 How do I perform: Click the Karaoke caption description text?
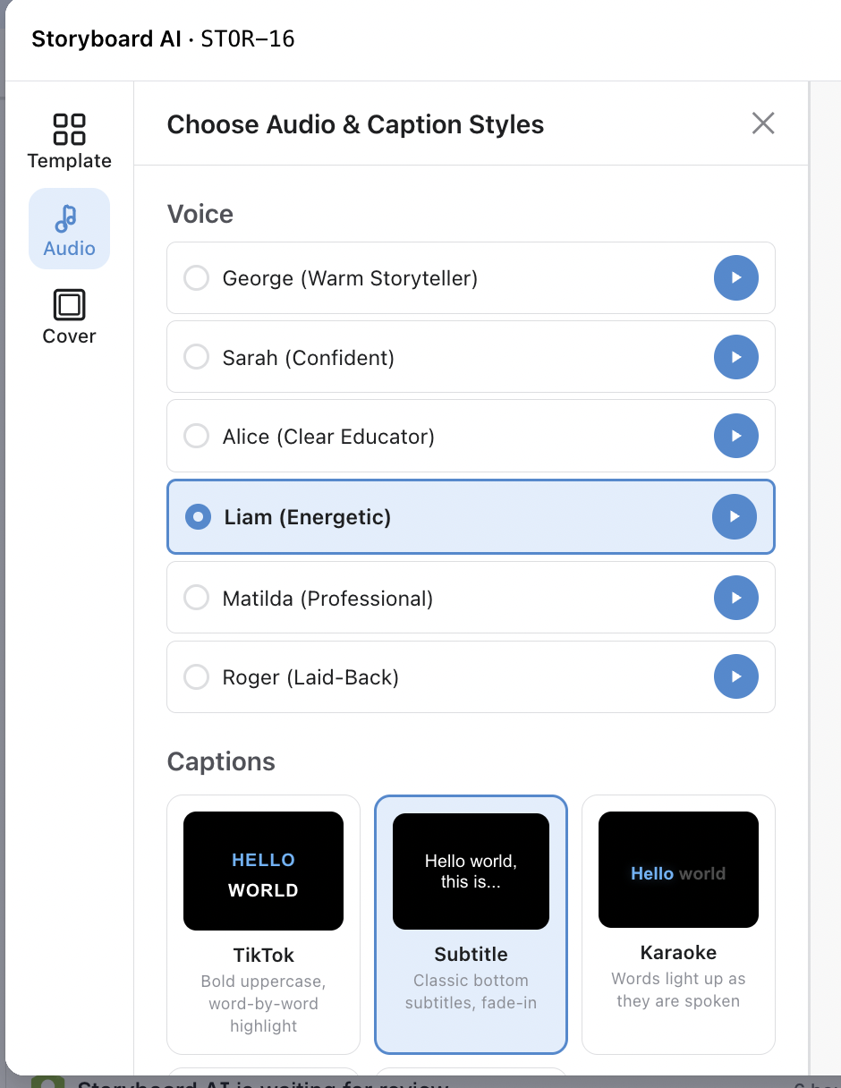click(678, 990)
